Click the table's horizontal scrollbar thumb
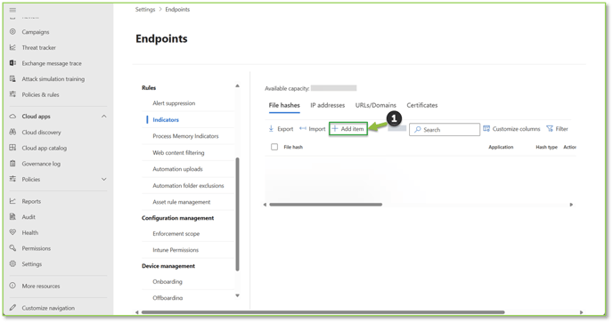 pos(326,205)
